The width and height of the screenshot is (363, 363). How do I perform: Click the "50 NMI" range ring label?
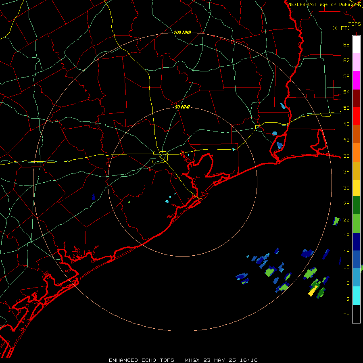pos(182,107)
